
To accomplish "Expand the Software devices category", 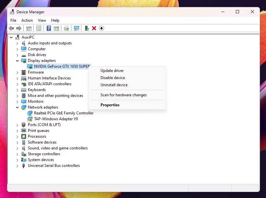I will click(17, 142).
